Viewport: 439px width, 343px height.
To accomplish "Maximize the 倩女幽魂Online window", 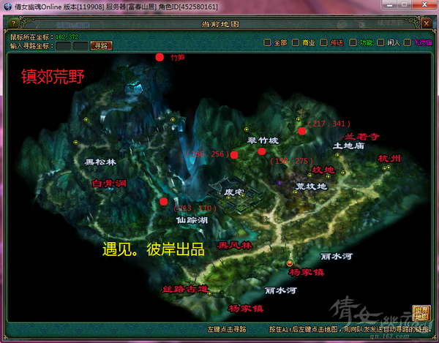I will coord(405,4).
